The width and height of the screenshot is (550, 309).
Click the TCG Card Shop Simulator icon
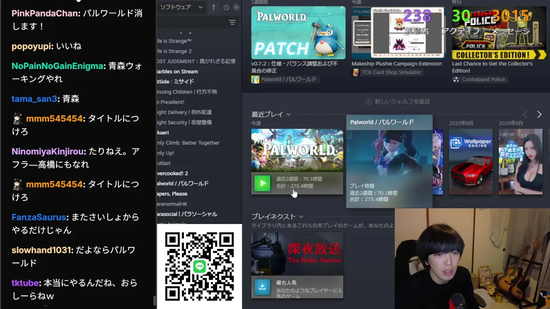[x=355, y=72]
